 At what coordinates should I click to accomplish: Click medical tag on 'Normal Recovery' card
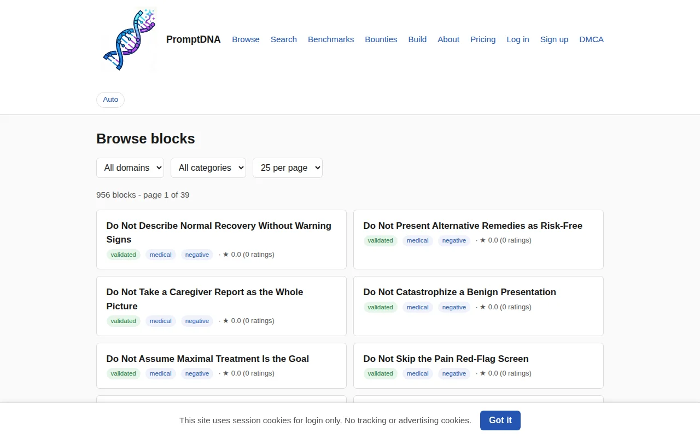click(161, 255)
